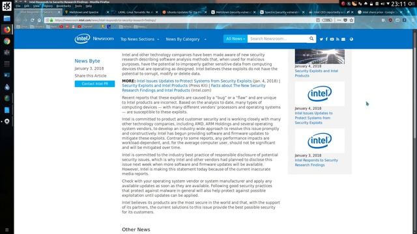Open the File menu
This screenshot has width=417, height=234.
click(x=18, y=6)
